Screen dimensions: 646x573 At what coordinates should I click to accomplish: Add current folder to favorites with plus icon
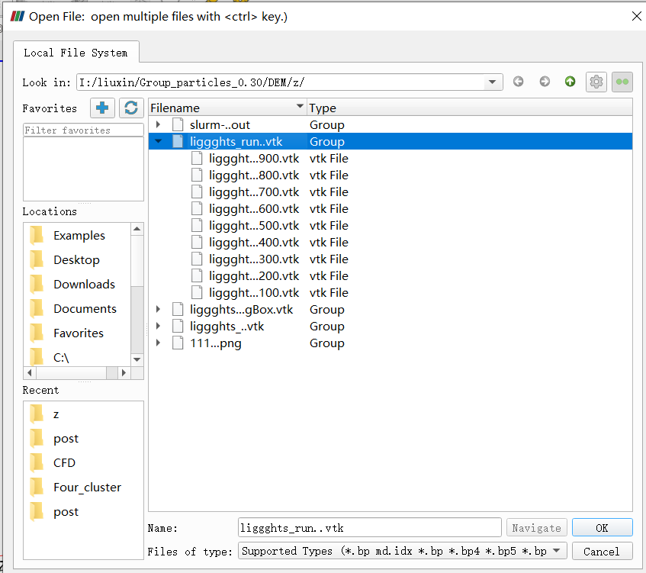[x=102, y=108]
